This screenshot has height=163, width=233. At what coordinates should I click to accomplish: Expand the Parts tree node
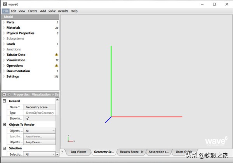(x=4, y=22)
